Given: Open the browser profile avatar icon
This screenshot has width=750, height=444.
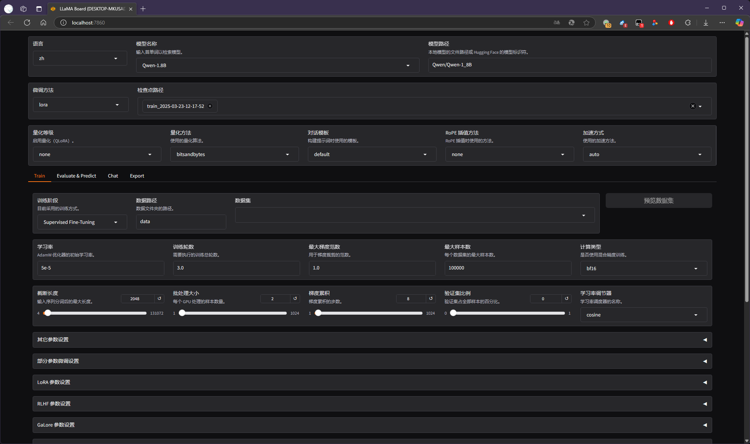Looking at the screenshot, I should 9,9.
